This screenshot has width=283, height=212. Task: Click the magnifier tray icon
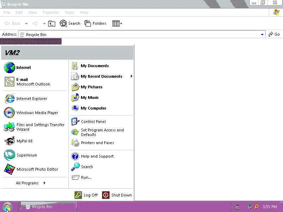pyautogui.click(x=256, y=207)
